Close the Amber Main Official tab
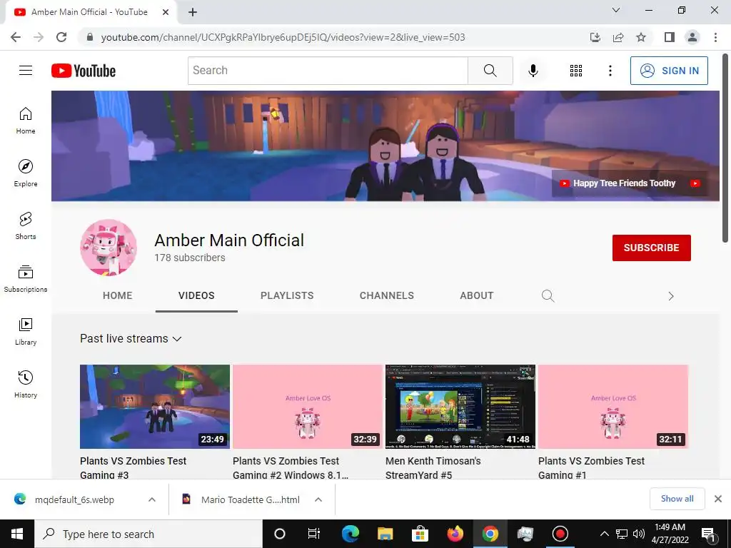This screenshot has width=731, height=548. coord(166,12)
